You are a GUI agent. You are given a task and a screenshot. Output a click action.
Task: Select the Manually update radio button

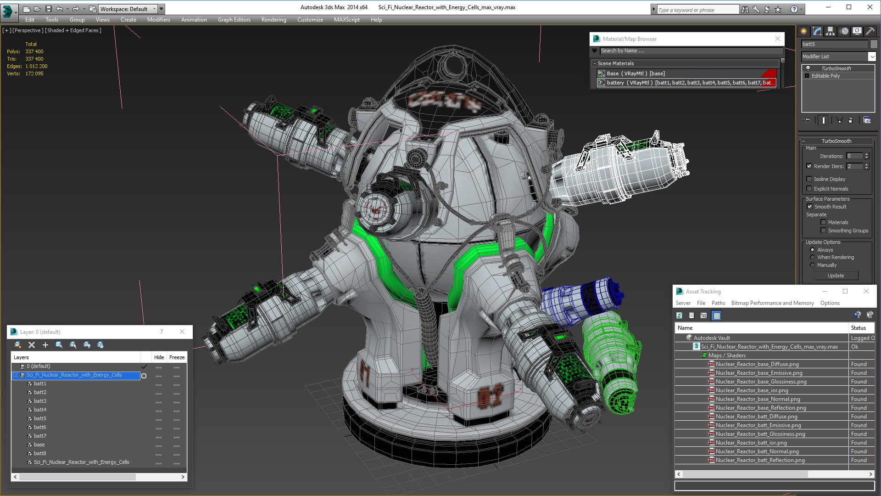[812, 265]
